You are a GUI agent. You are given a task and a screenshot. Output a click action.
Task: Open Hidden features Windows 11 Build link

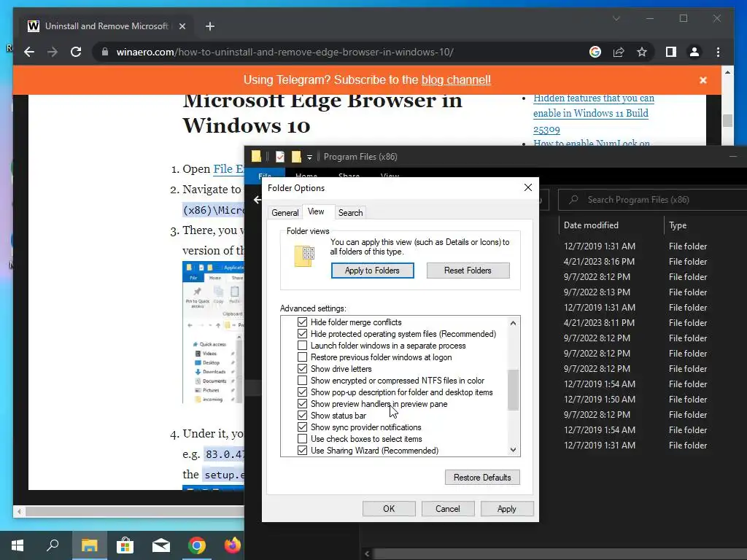tap(594, 113)
